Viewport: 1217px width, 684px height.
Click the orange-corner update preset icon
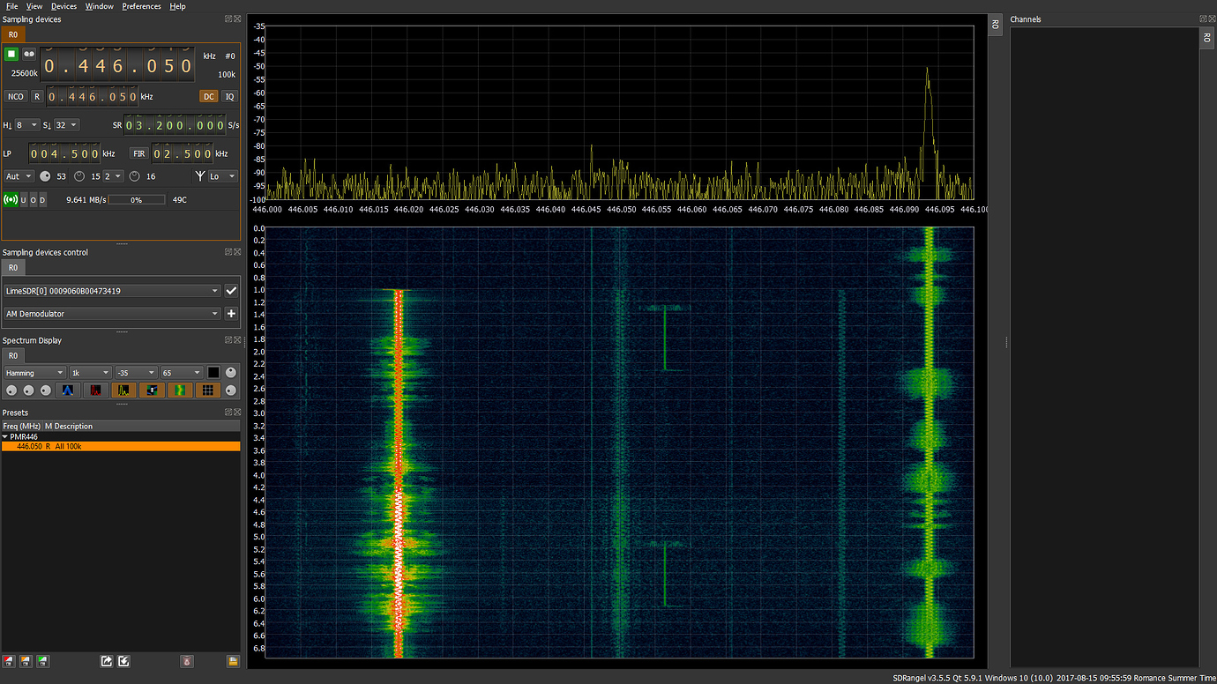pos(26,661)
